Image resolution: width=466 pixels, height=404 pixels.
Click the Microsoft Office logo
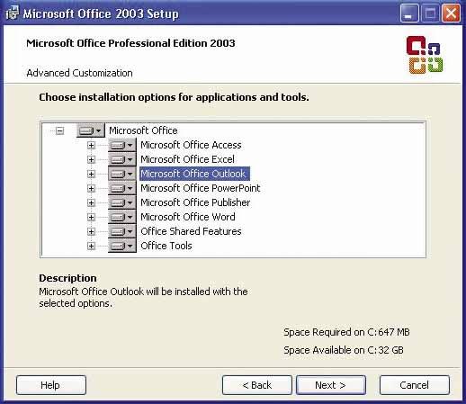pos(425,55)
